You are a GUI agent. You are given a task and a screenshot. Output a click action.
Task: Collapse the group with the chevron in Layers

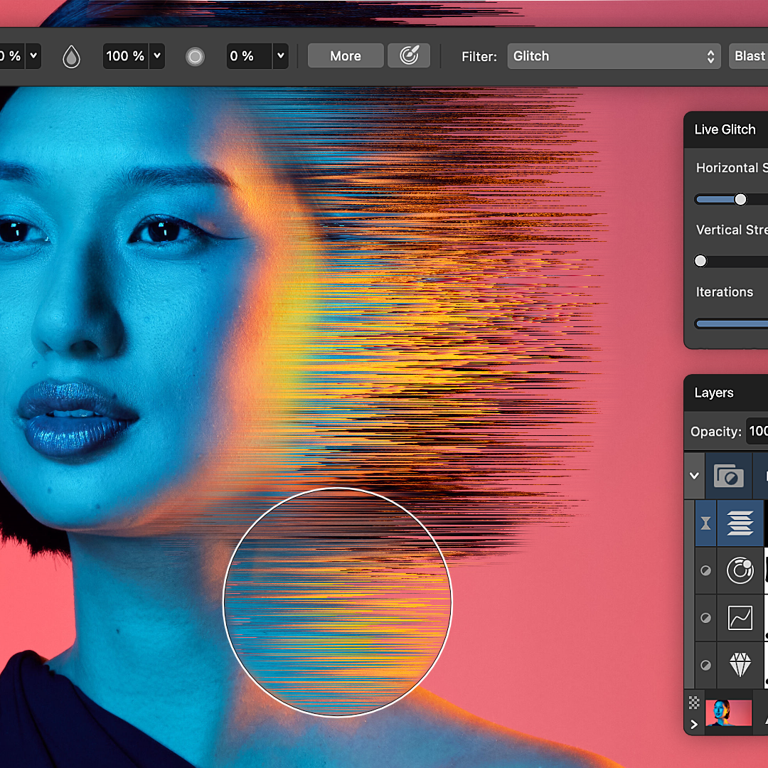click(693, 475)
